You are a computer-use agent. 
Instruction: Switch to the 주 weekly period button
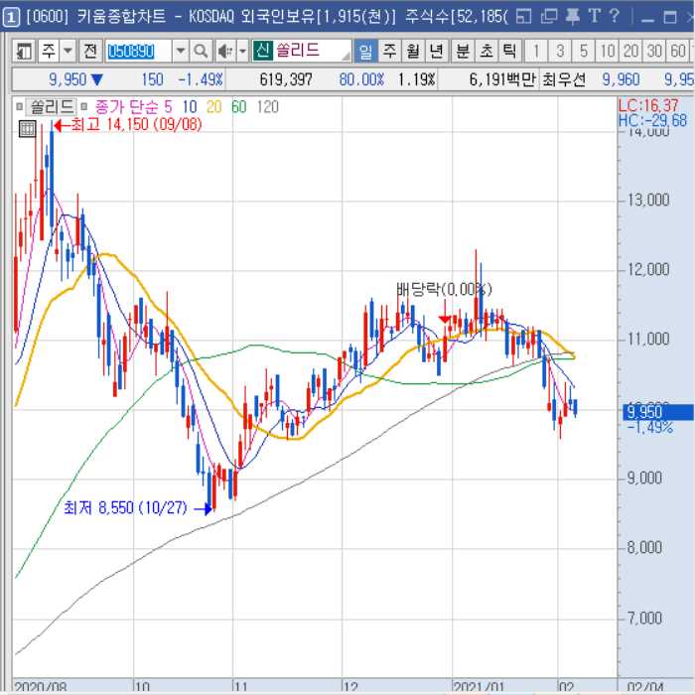(389, 52)
